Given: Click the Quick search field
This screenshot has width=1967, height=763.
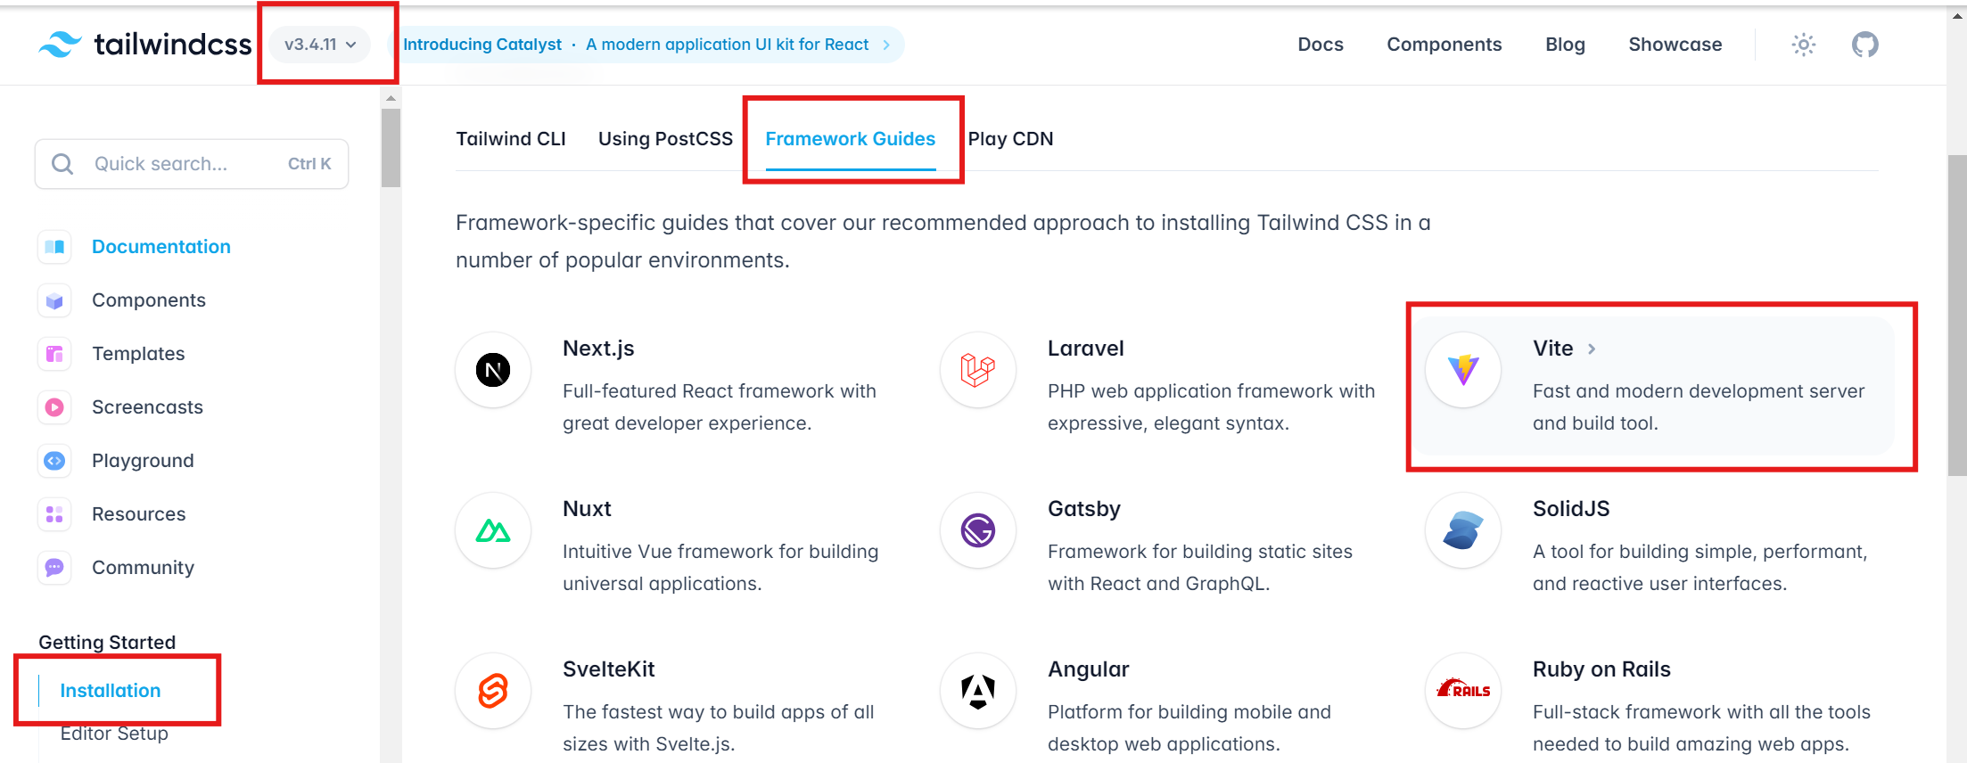Looking at the screenshot, I should point(192,164).
